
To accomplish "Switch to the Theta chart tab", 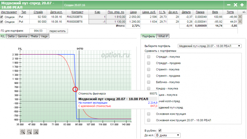I will click(34, 36).
